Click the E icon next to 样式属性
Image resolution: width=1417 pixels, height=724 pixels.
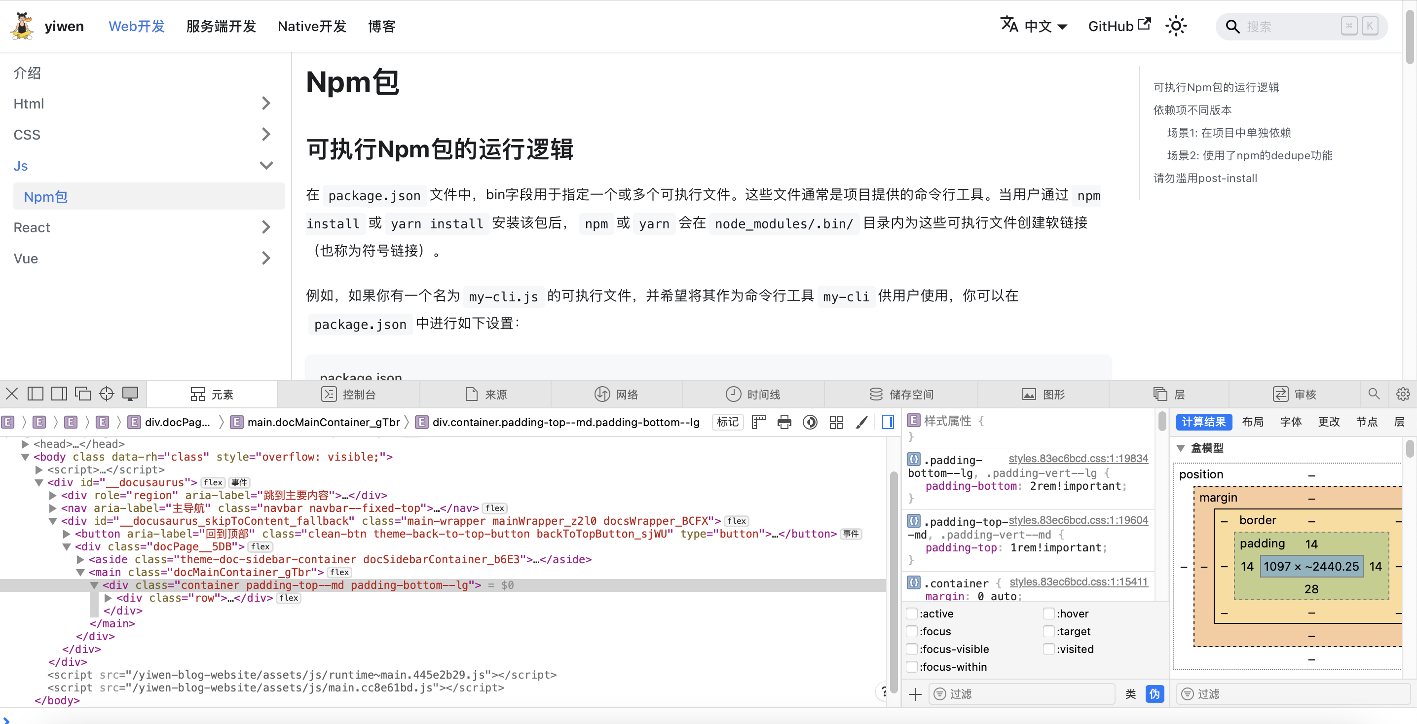click(x=913, y=421)
